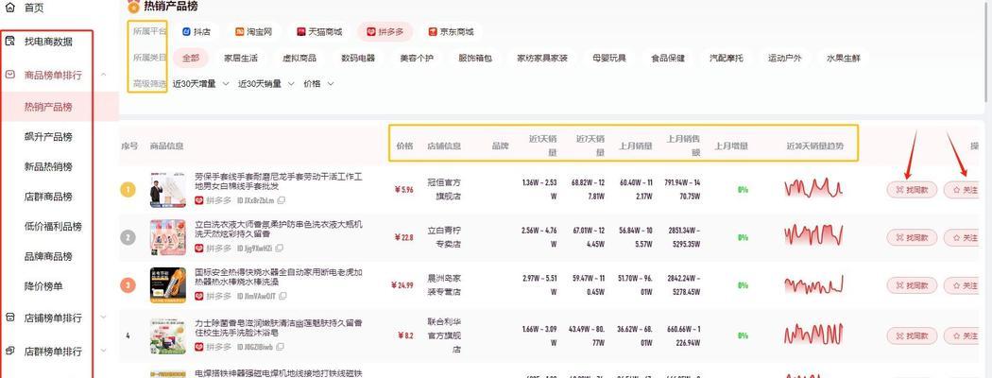This screenshot has width=992, height=378.
Task: Click the 商品榜单排行 sidebar icon
Action: pos(9,75)
